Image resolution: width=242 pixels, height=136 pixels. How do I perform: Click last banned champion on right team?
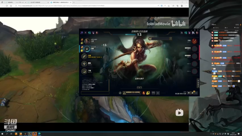197,33
